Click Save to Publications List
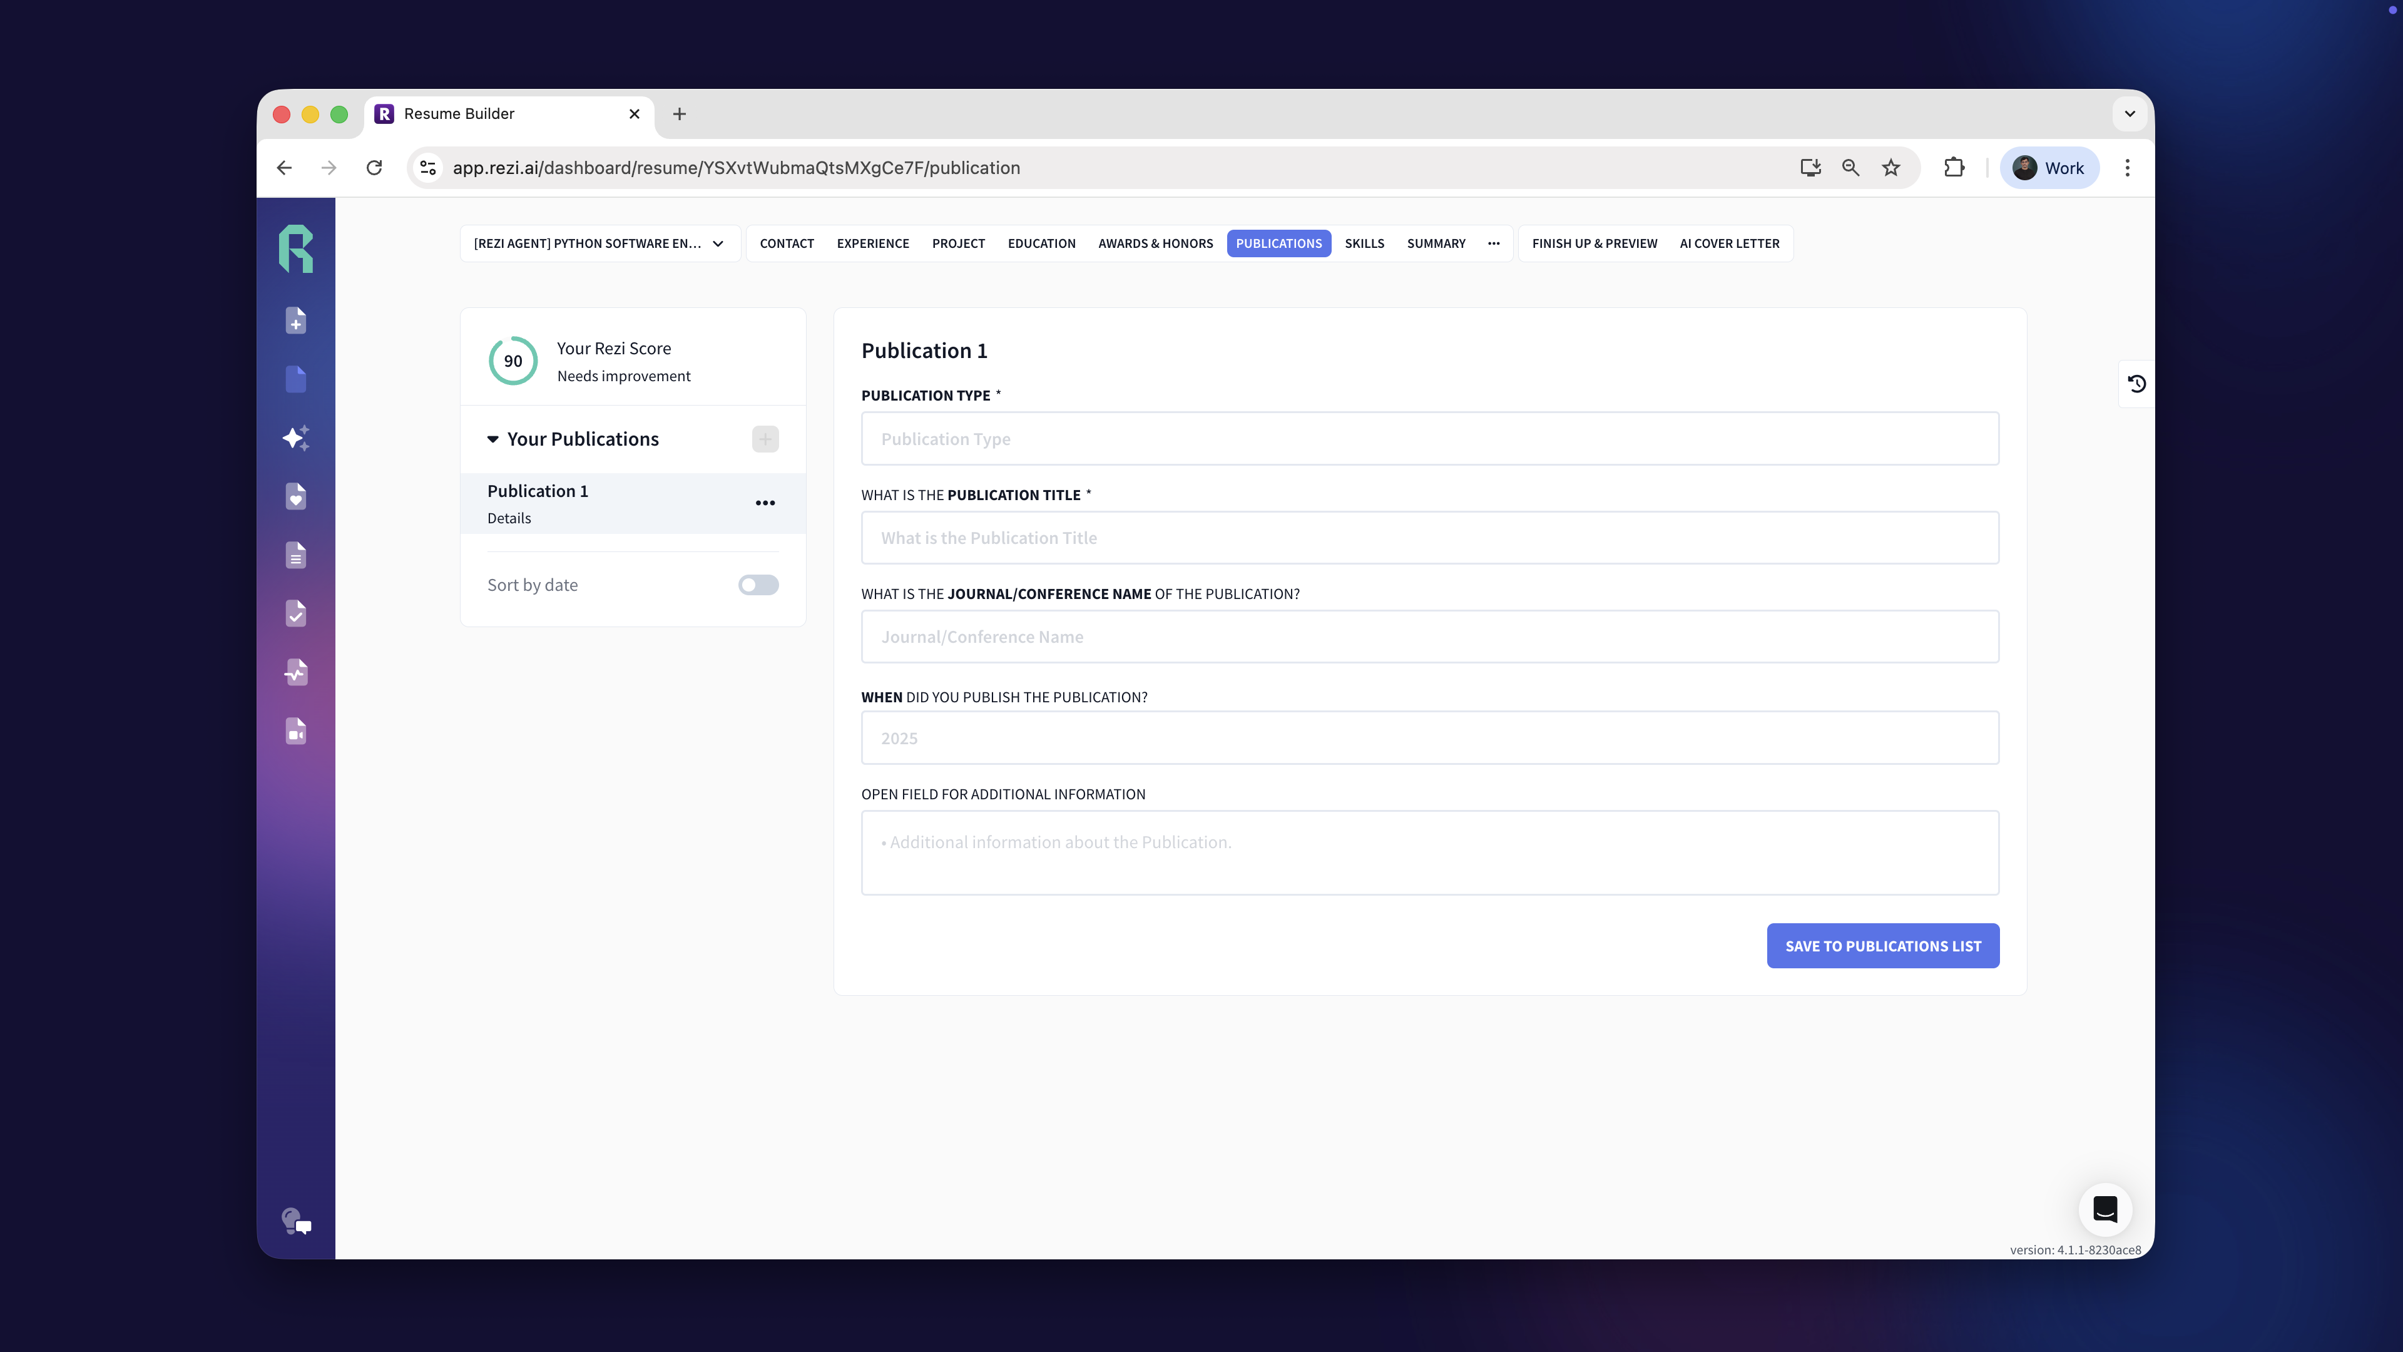Image resolution: width=2403 pixels, height=1352 pixels. point(1882,945)
